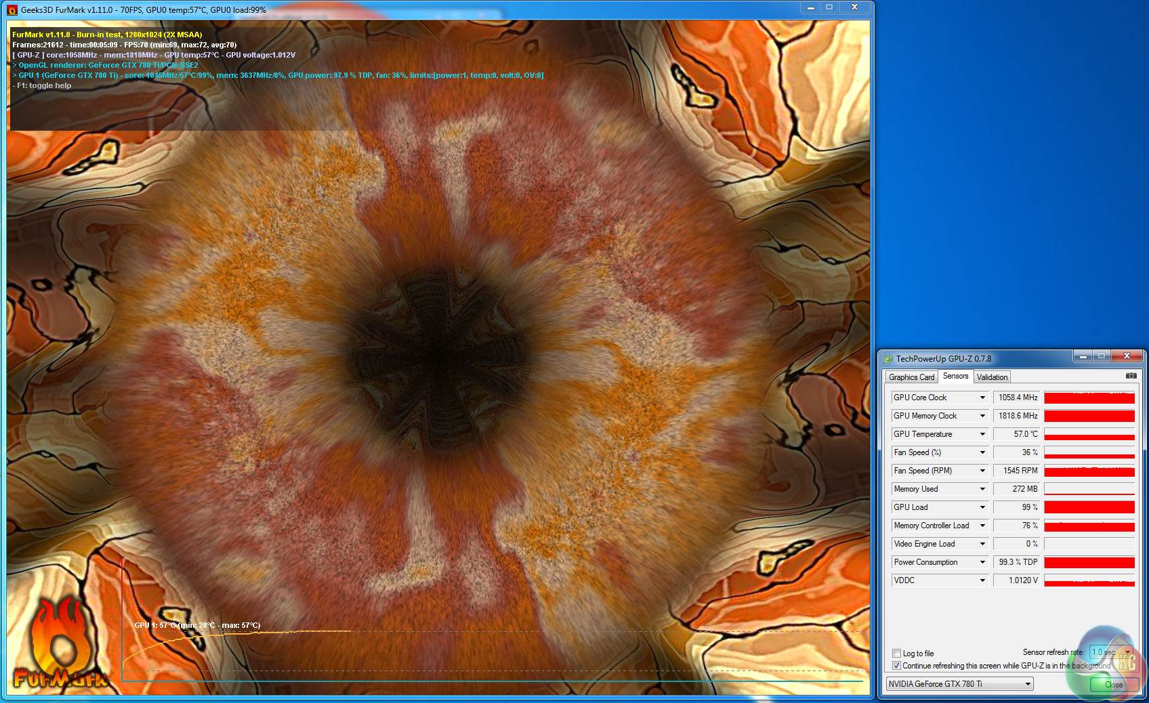
Task: Uncheck Continue refreshing in background option
Action: click(x=897, y=666)
